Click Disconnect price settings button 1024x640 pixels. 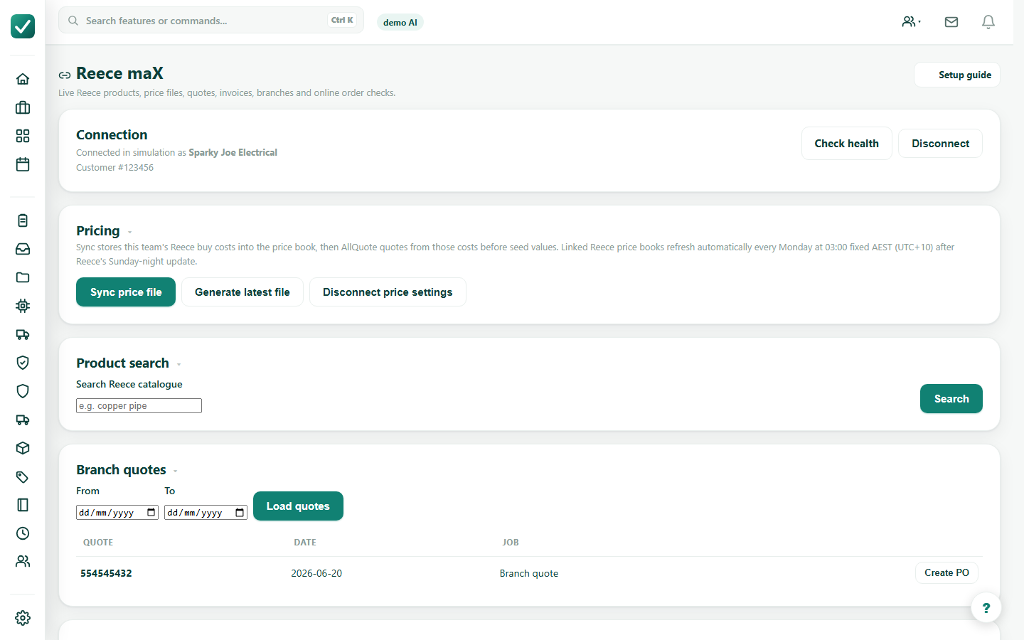coord(388,292)
